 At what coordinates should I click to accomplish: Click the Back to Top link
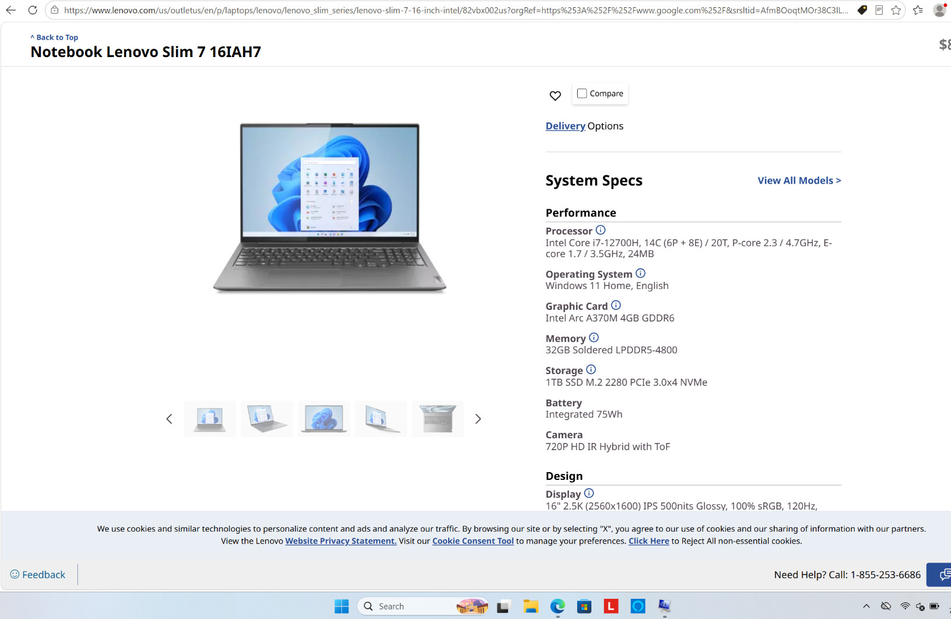(55, 37)
